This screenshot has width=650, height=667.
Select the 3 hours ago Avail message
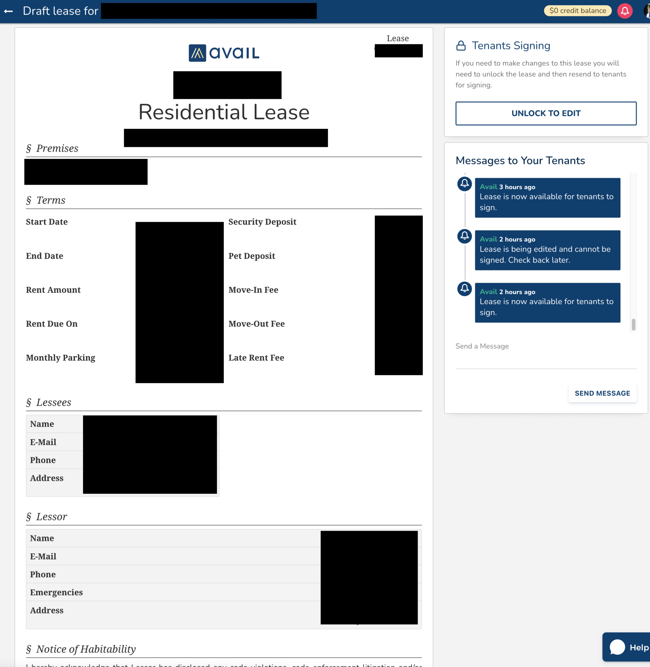[547, 197]
